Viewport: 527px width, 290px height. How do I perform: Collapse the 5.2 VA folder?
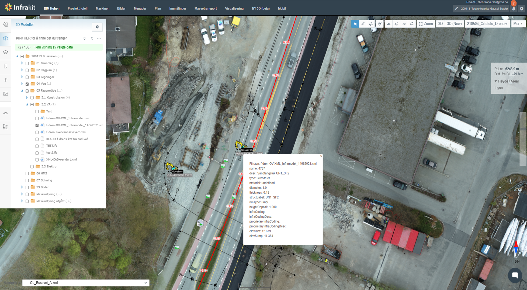coord(27,104)
